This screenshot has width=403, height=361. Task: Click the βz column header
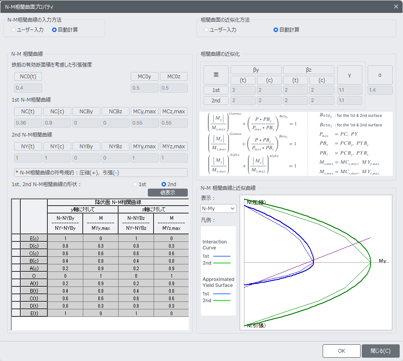[308, 70]
